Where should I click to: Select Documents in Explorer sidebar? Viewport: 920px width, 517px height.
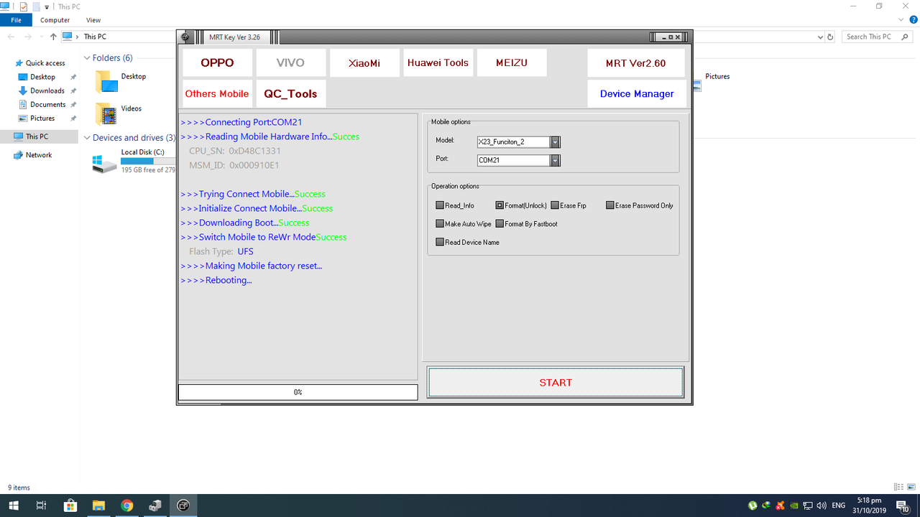pos(47,105)
